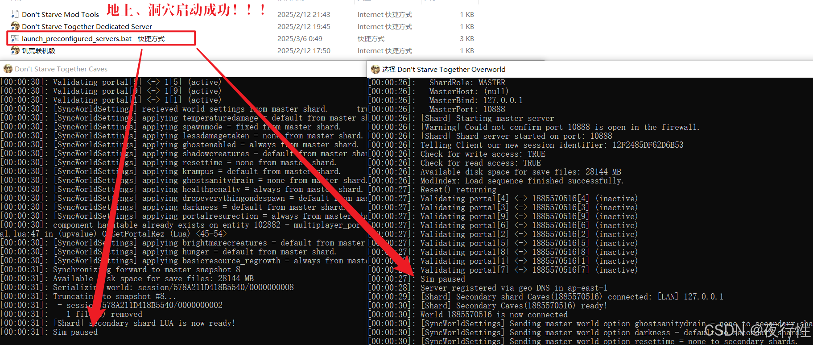Click the 3 KB size cell

pyautogui.click(x=467, y=38)
